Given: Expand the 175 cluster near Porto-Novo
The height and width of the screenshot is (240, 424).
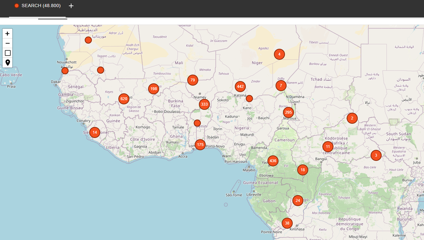Looking at the screenshot, I should [200, 145].
